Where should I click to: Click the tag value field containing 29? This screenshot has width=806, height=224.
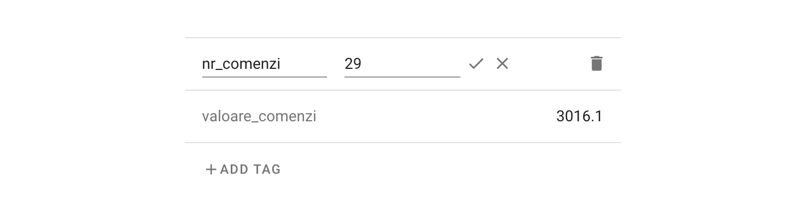(x=402, y=64)
